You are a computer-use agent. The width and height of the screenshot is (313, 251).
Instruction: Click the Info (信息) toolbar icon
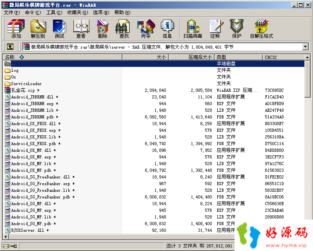coord(167,29)
